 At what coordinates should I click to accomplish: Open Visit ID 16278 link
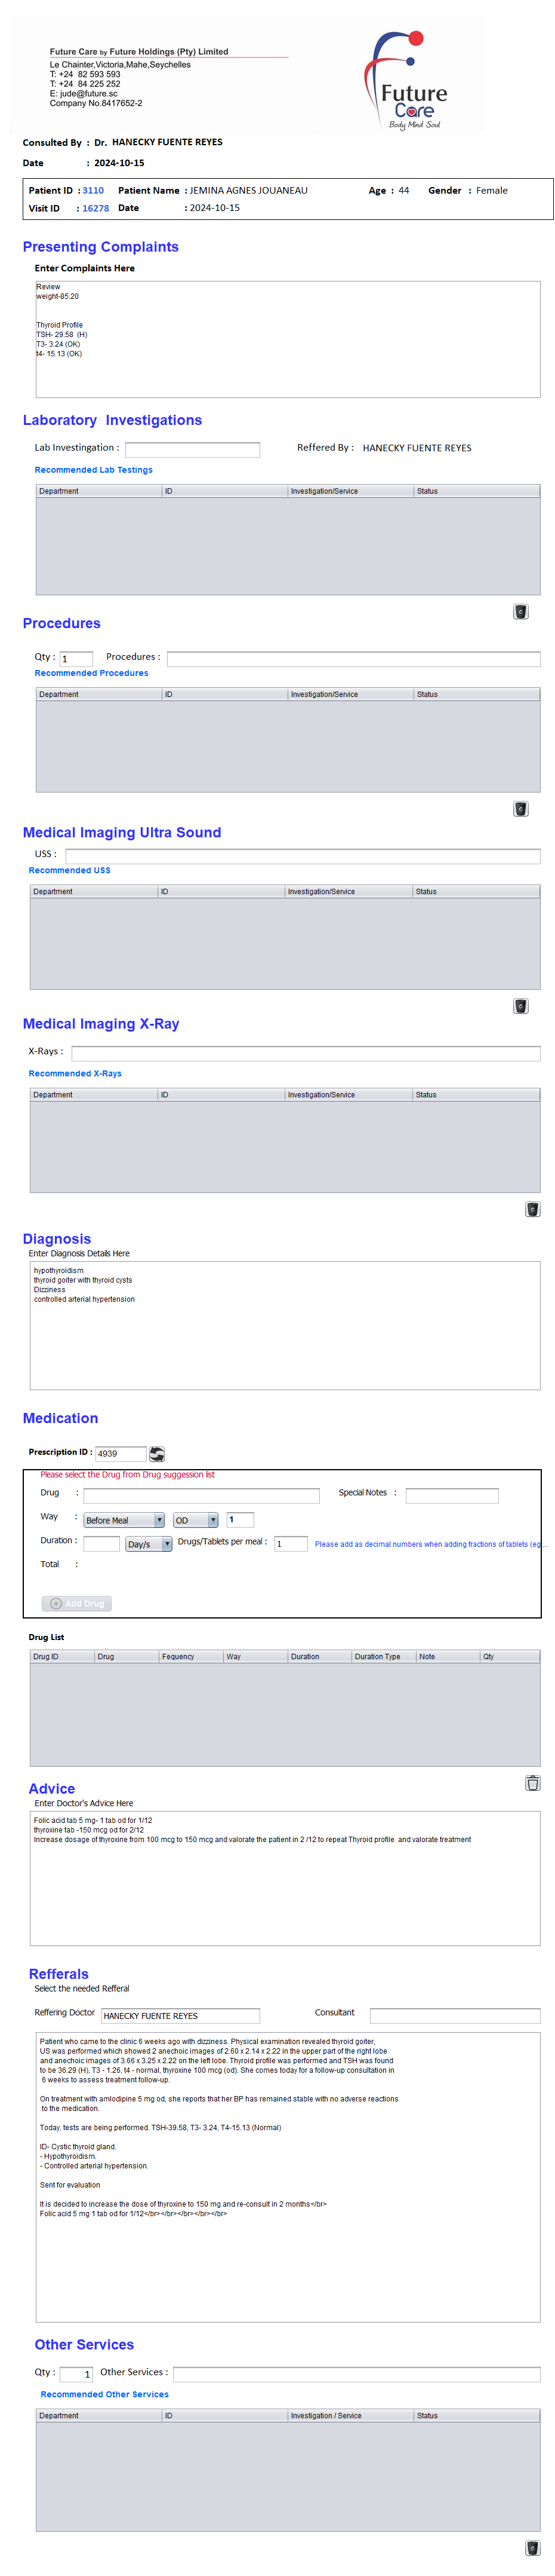pos(96,208)
